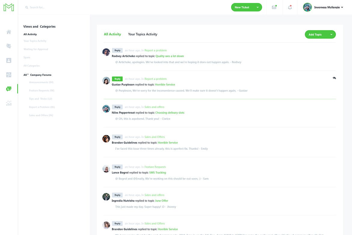Select the forum chat icon in the sidebar
Viewport: 352px width, 235px height.
[9, 89]
